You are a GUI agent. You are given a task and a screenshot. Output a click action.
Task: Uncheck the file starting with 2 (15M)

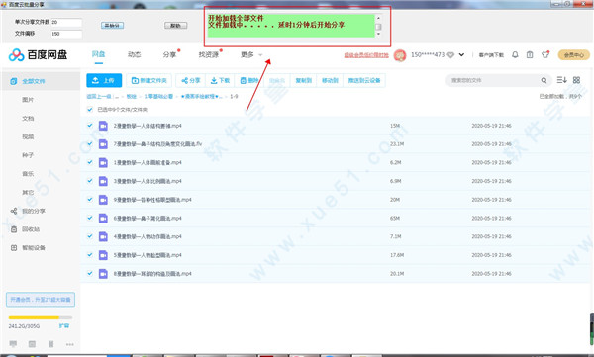point(90,125)
